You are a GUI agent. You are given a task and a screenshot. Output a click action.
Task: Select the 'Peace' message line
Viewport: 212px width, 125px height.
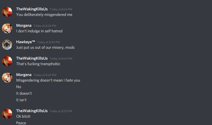coord(21,123)
